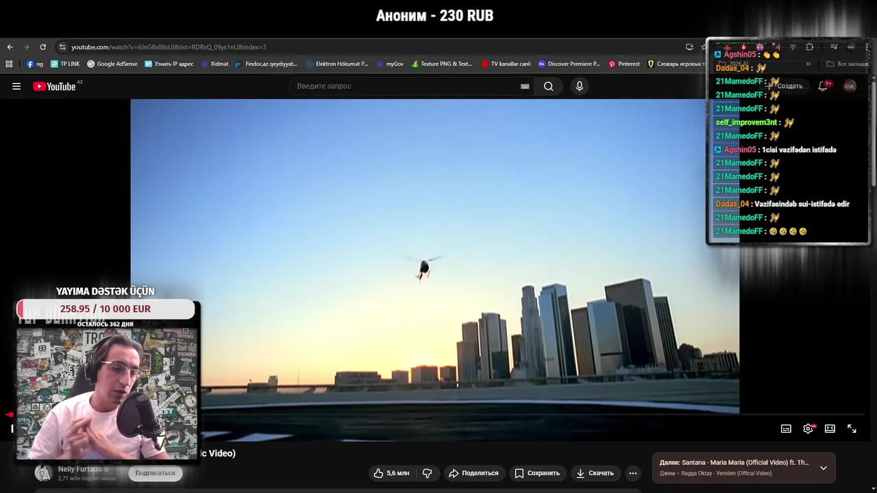Open the apps grid icon in bookmarks bar
This screenshot has width=877, height=493.
coord(9,64)
